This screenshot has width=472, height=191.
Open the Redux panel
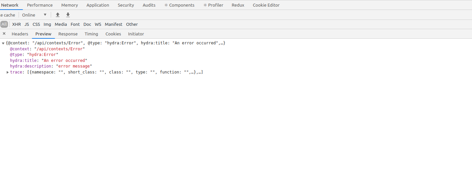237,5
